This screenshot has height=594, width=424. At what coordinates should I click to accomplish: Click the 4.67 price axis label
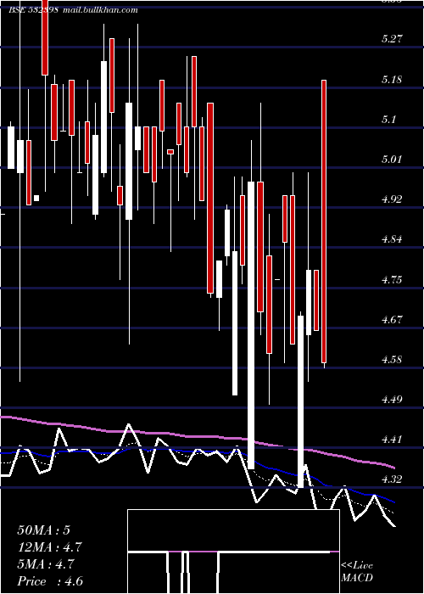click(x=392, y=319)
